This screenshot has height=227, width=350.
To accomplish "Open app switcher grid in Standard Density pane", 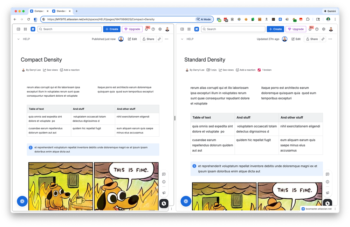I will coord(189,29).
